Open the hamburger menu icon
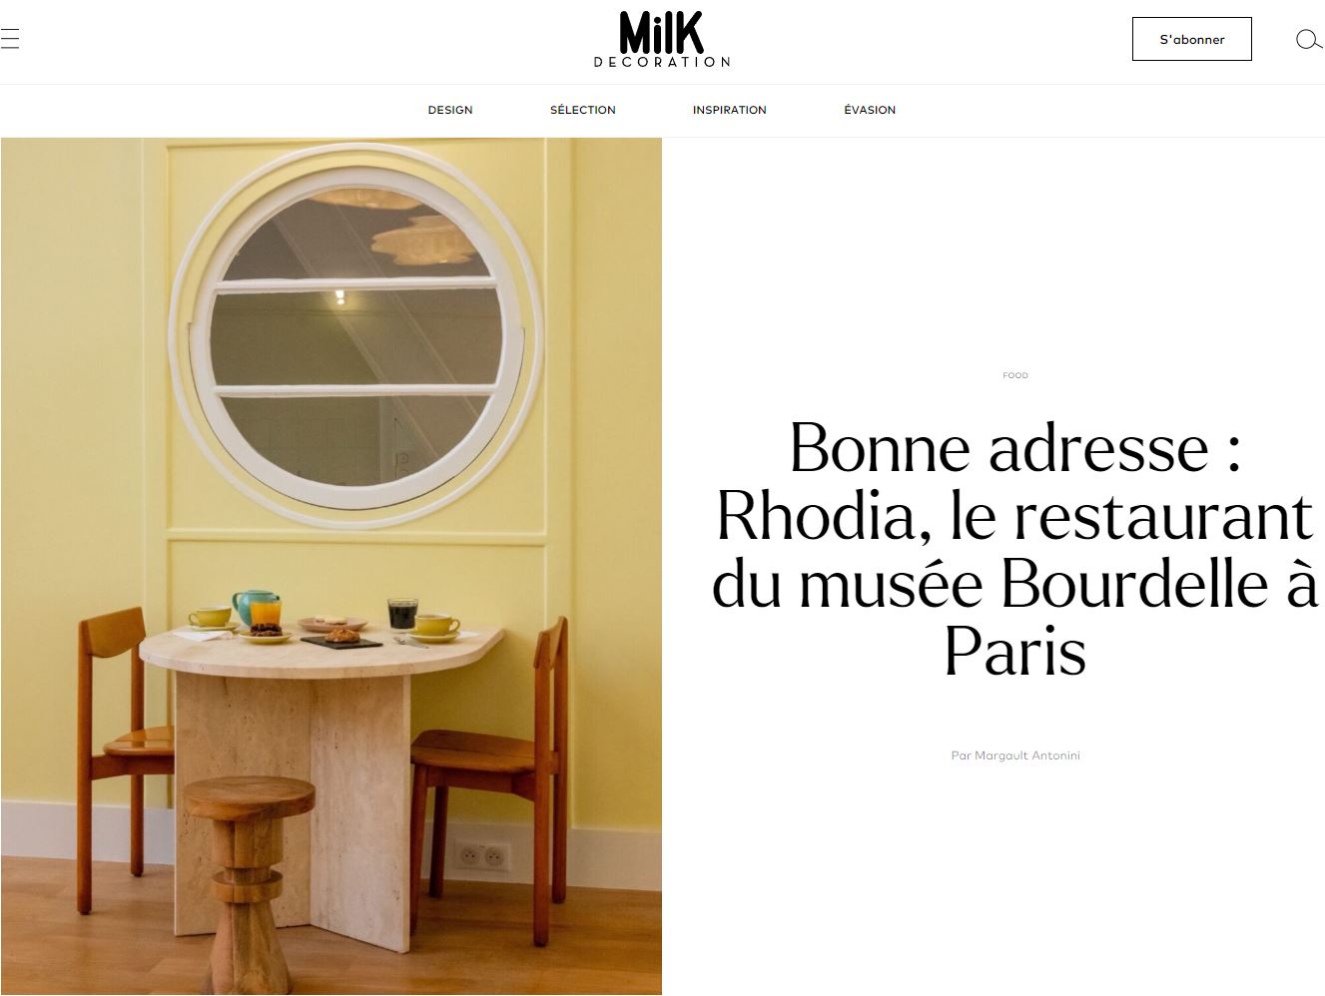 click(9, 39)
